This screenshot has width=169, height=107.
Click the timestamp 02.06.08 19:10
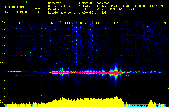click(x=16, y=12)
